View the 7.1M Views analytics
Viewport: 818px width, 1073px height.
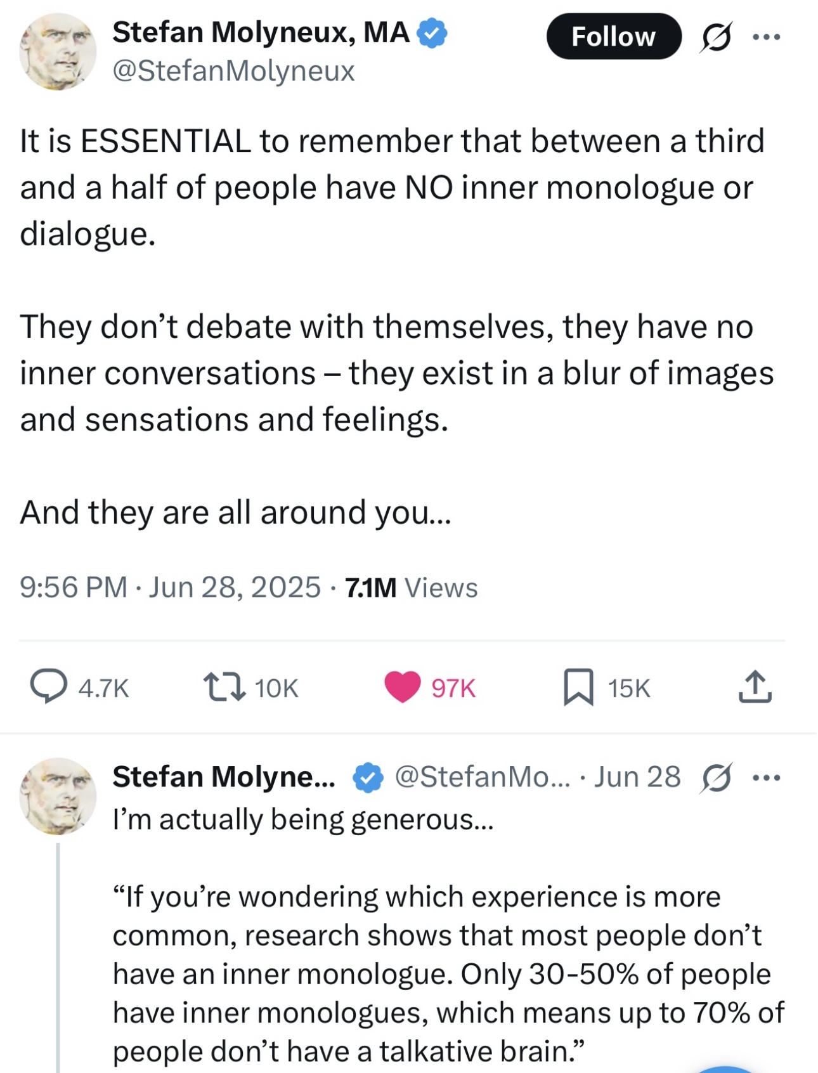point(411,587)
